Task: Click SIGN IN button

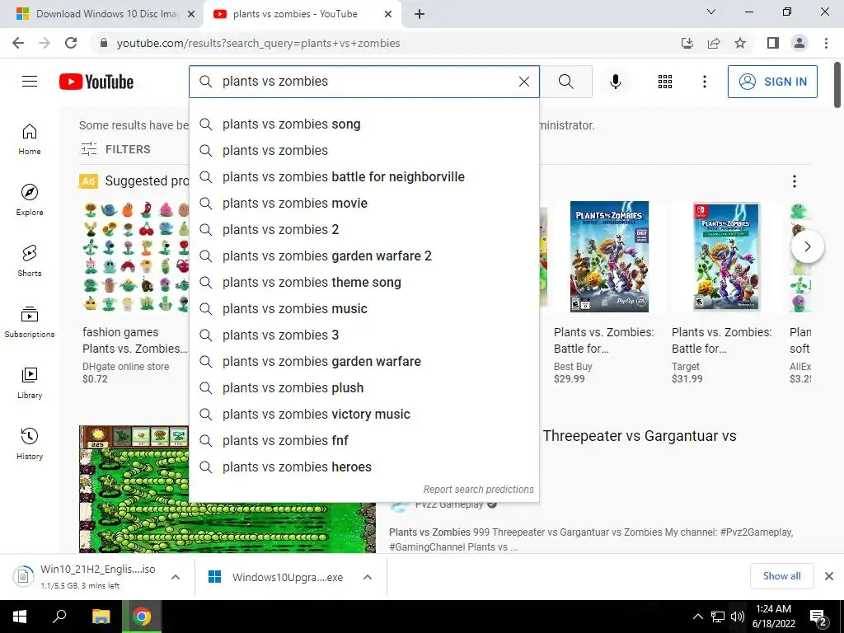Action: coord(772,82)
